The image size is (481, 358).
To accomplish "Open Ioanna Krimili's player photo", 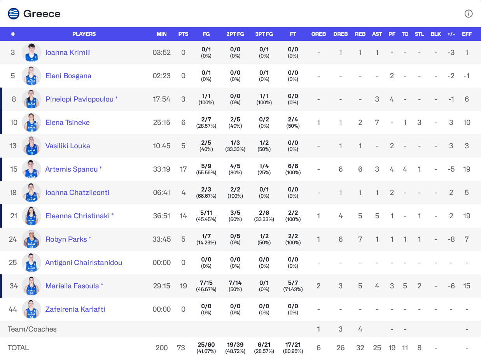I will [x=31, y=53].
